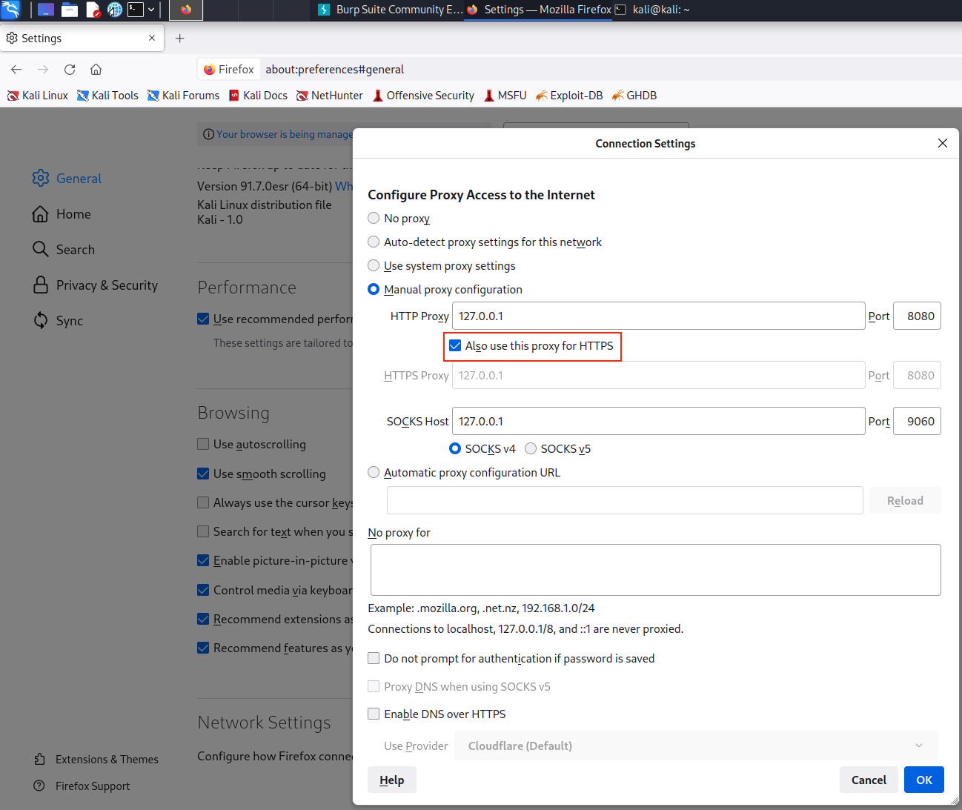Select the SOCKS v5 radio button
Image resolution: width=962 pixels, height=810 pixels.
pos(531,449)
